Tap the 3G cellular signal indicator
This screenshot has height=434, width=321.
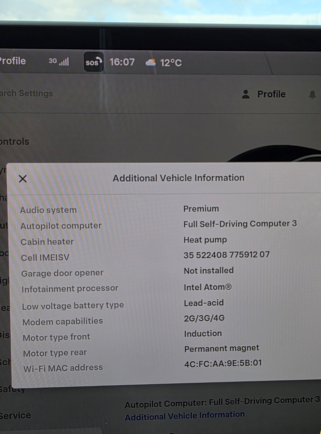pyautogui.click(x=59, y=61)
